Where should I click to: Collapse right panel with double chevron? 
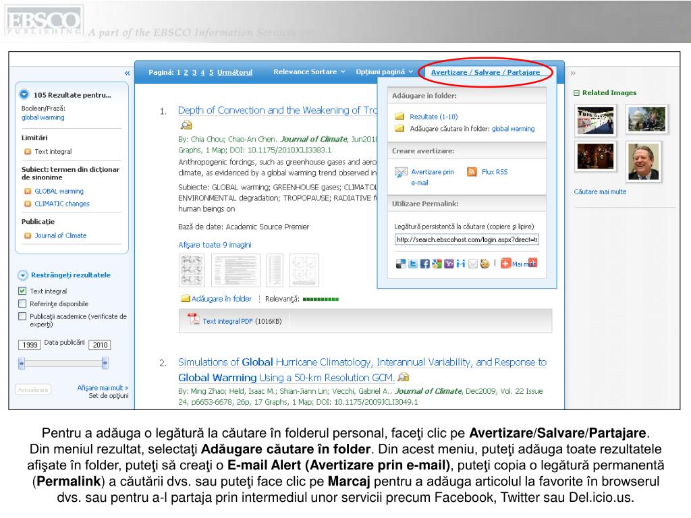click(573, 73)
